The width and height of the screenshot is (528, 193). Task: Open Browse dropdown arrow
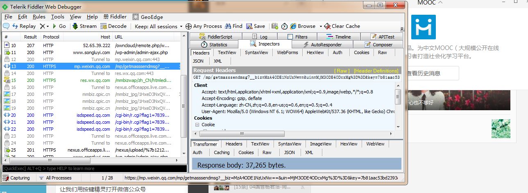tap(321, 26)
